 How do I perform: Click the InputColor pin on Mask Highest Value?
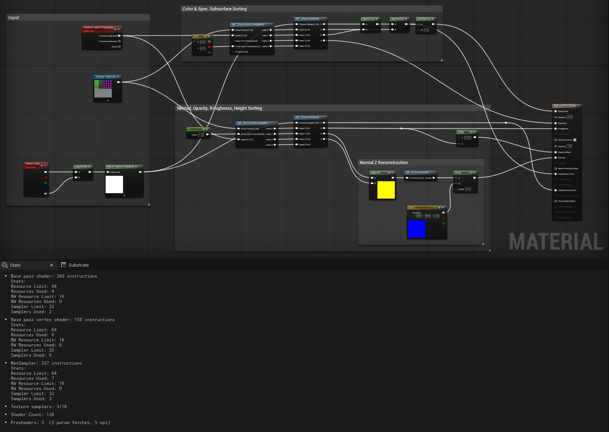tap(108, 172)
